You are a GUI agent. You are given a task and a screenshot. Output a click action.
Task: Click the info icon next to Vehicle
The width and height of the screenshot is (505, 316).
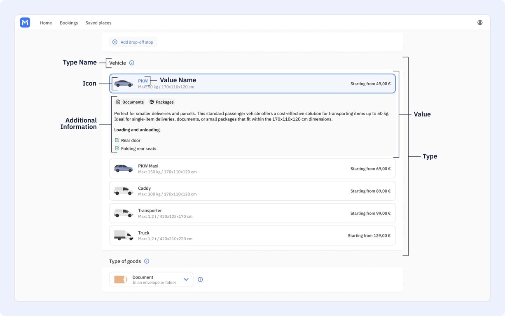pos(132,63)
